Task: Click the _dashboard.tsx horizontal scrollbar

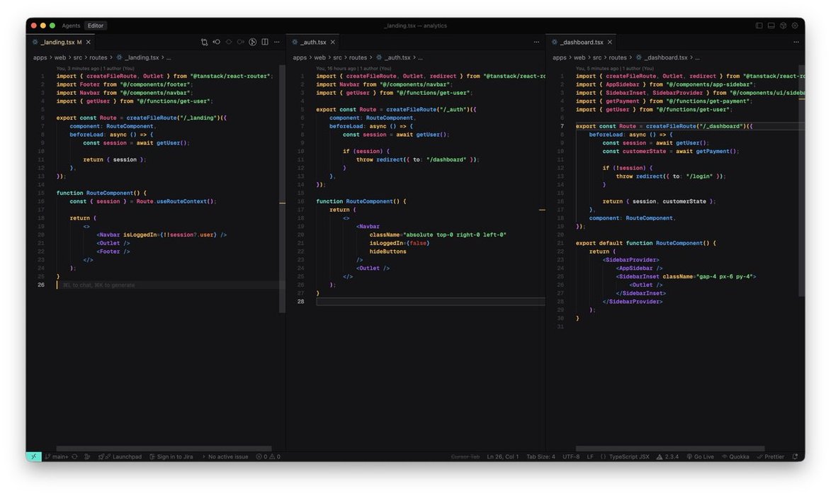Action: point(669,449)
